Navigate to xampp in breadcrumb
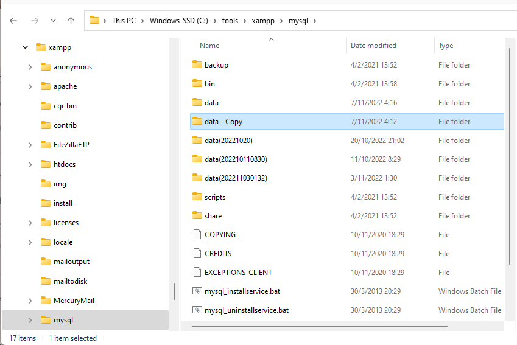Viewport: 517px width, 345px height. click(263, 21)
